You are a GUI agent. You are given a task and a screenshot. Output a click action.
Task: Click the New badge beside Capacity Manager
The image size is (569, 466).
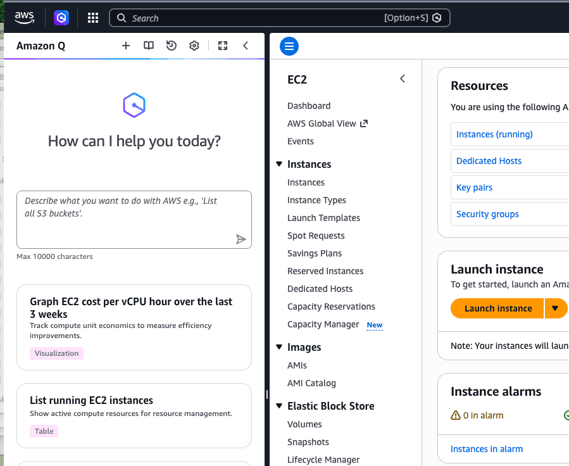point(375,325)
